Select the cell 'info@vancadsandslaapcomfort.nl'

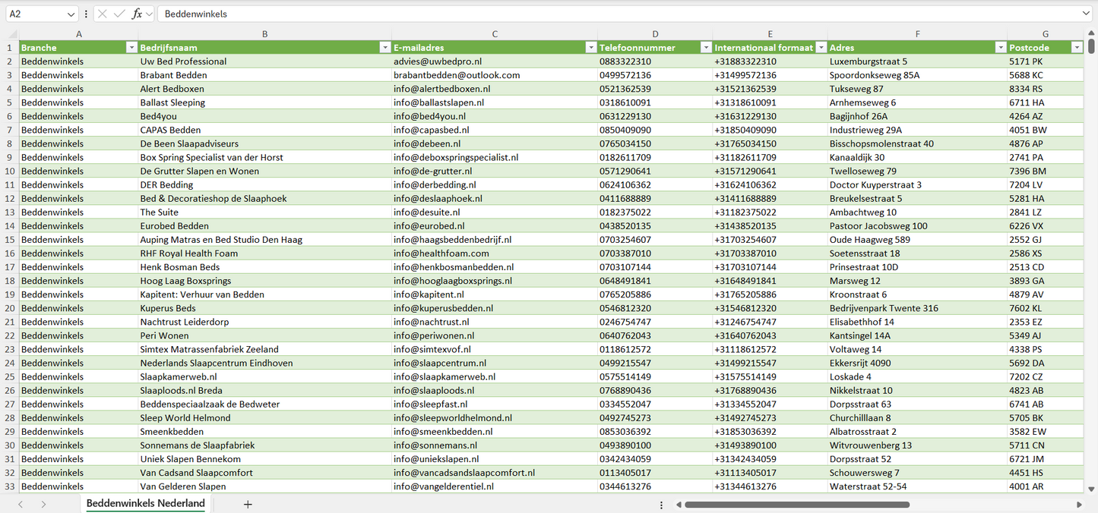tap(495, 473)
